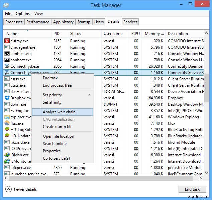Click the vertical scrollbar thumb
Image resolution: width=212 pixels, height=200 pixels.
click(x=206, y=88)
